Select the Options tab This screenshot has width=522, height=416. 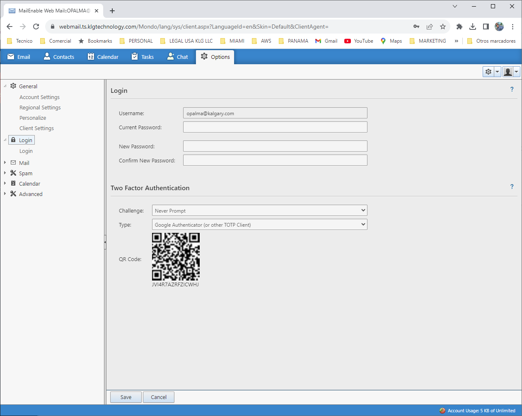pos(215,57)
